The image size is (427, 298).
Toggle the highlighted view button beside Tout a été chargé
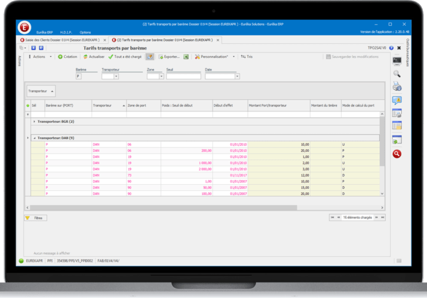[150, 57]
